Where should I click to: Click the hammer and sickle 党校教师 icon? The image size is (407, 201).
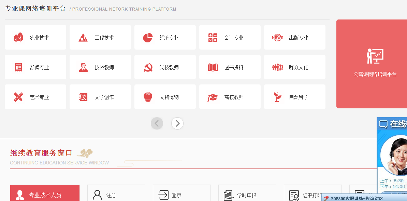click(x=148, y=67)
